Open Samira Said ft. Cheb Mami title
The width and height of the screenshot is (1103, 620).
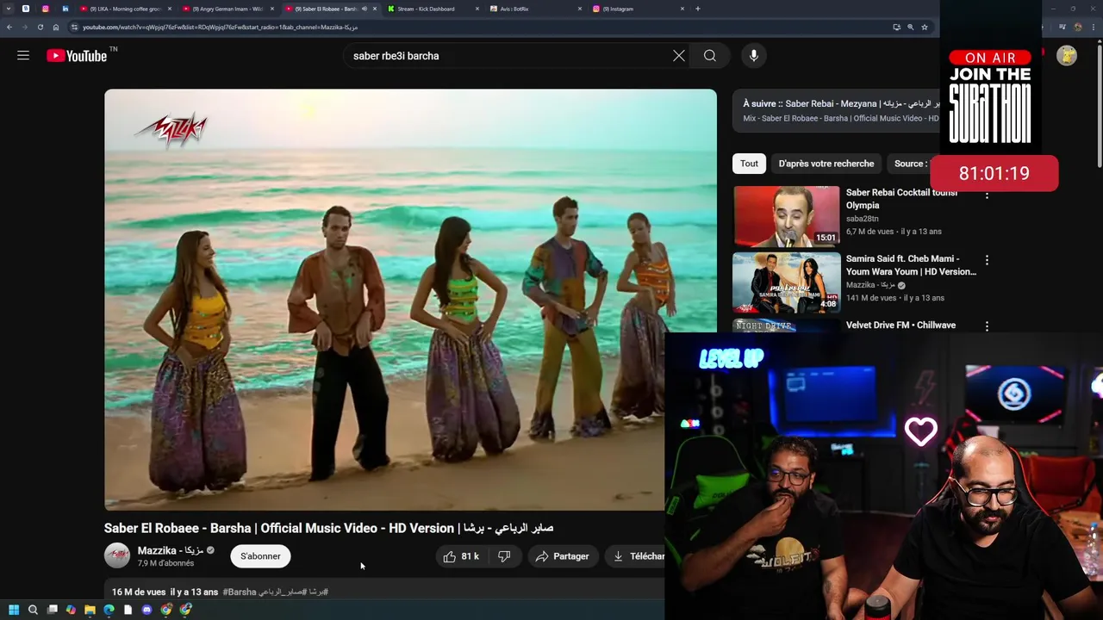911,265
